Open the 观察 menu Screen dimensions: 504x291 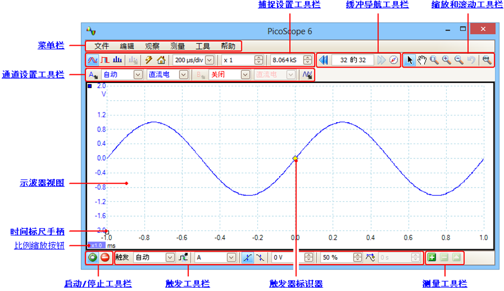(x=152, y=46)
